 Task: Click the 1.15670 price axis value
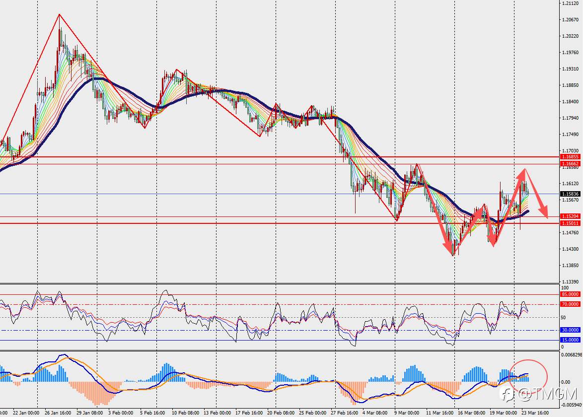coord(571,200)
